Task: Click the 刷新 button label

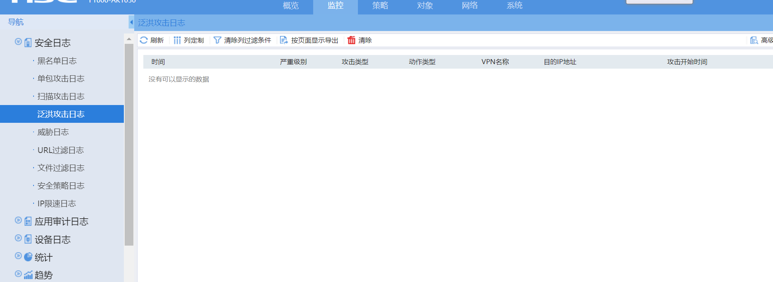Action: [x=157, y=40]
